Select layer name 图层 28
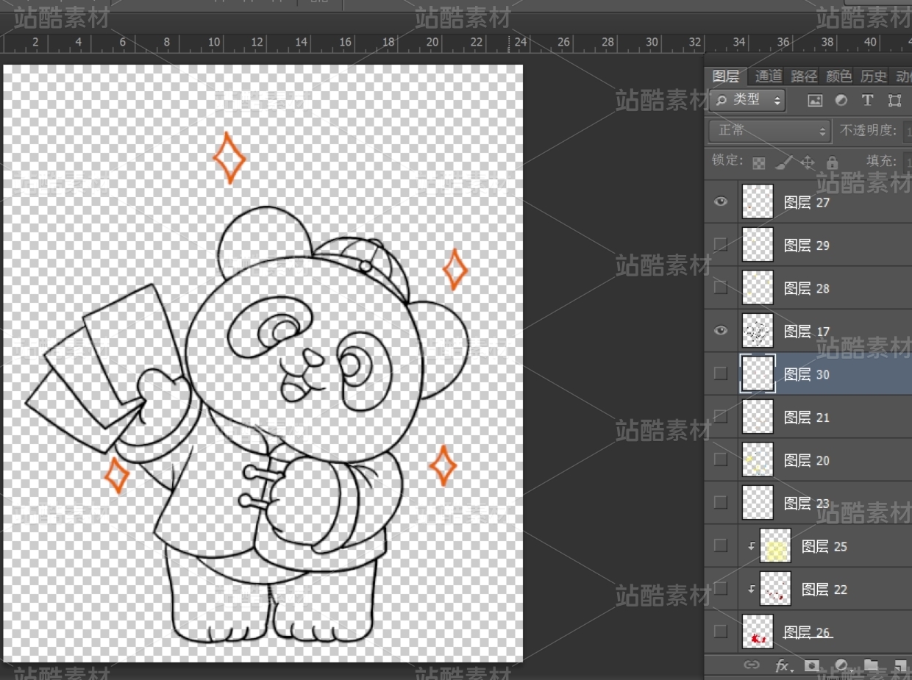 [807, 288]
